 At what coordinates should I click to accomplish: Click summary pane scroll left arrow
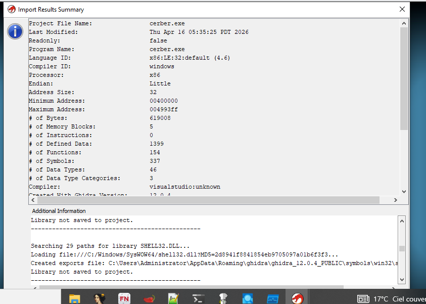coord(33,200)
